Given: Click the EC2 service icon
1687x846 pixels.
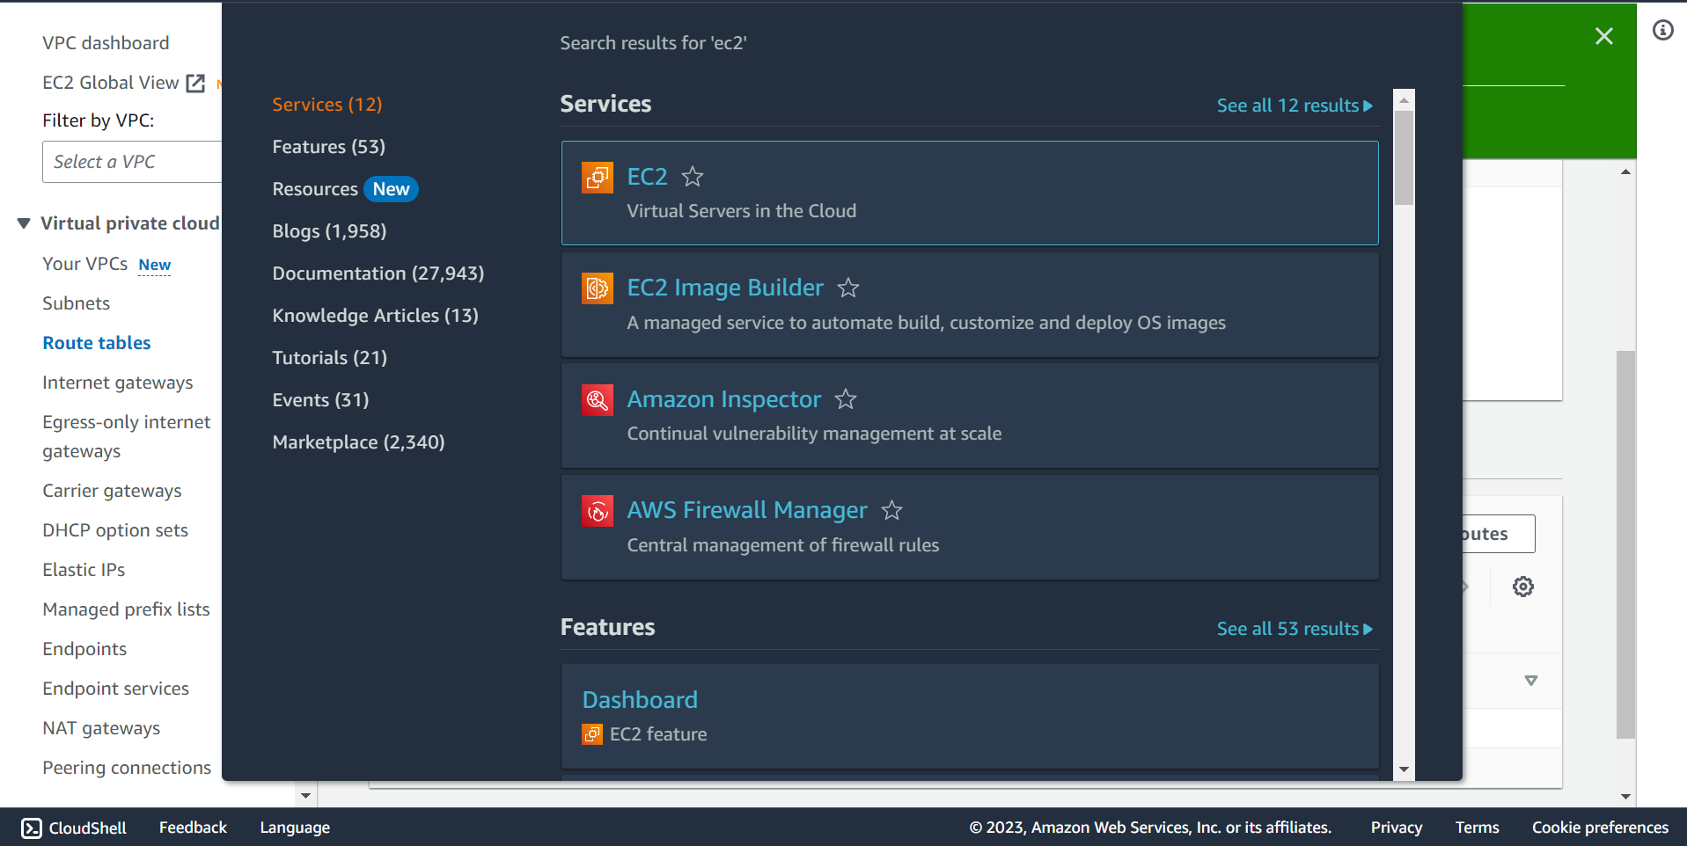Looking at the screenshot, I should [598, 177].
